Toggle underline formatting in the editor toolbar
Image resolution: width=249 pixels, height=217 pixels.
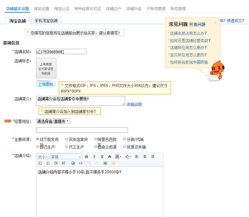click(x=102, y=157)
